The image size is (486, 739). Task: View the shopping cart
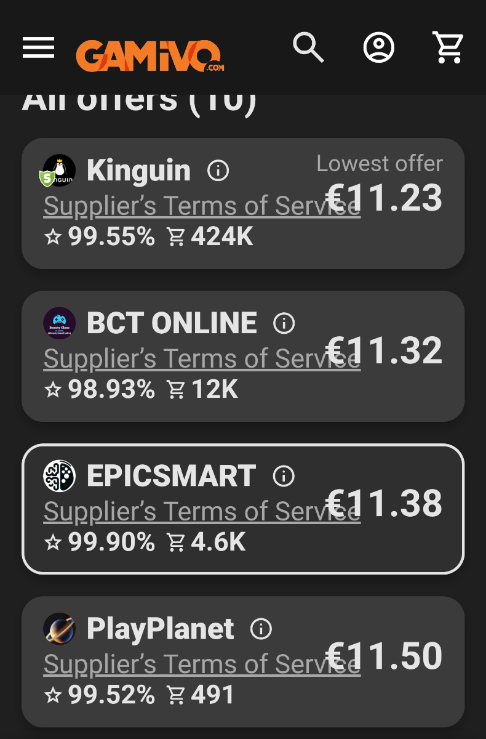pyautogui.click(x=448, y=47)
